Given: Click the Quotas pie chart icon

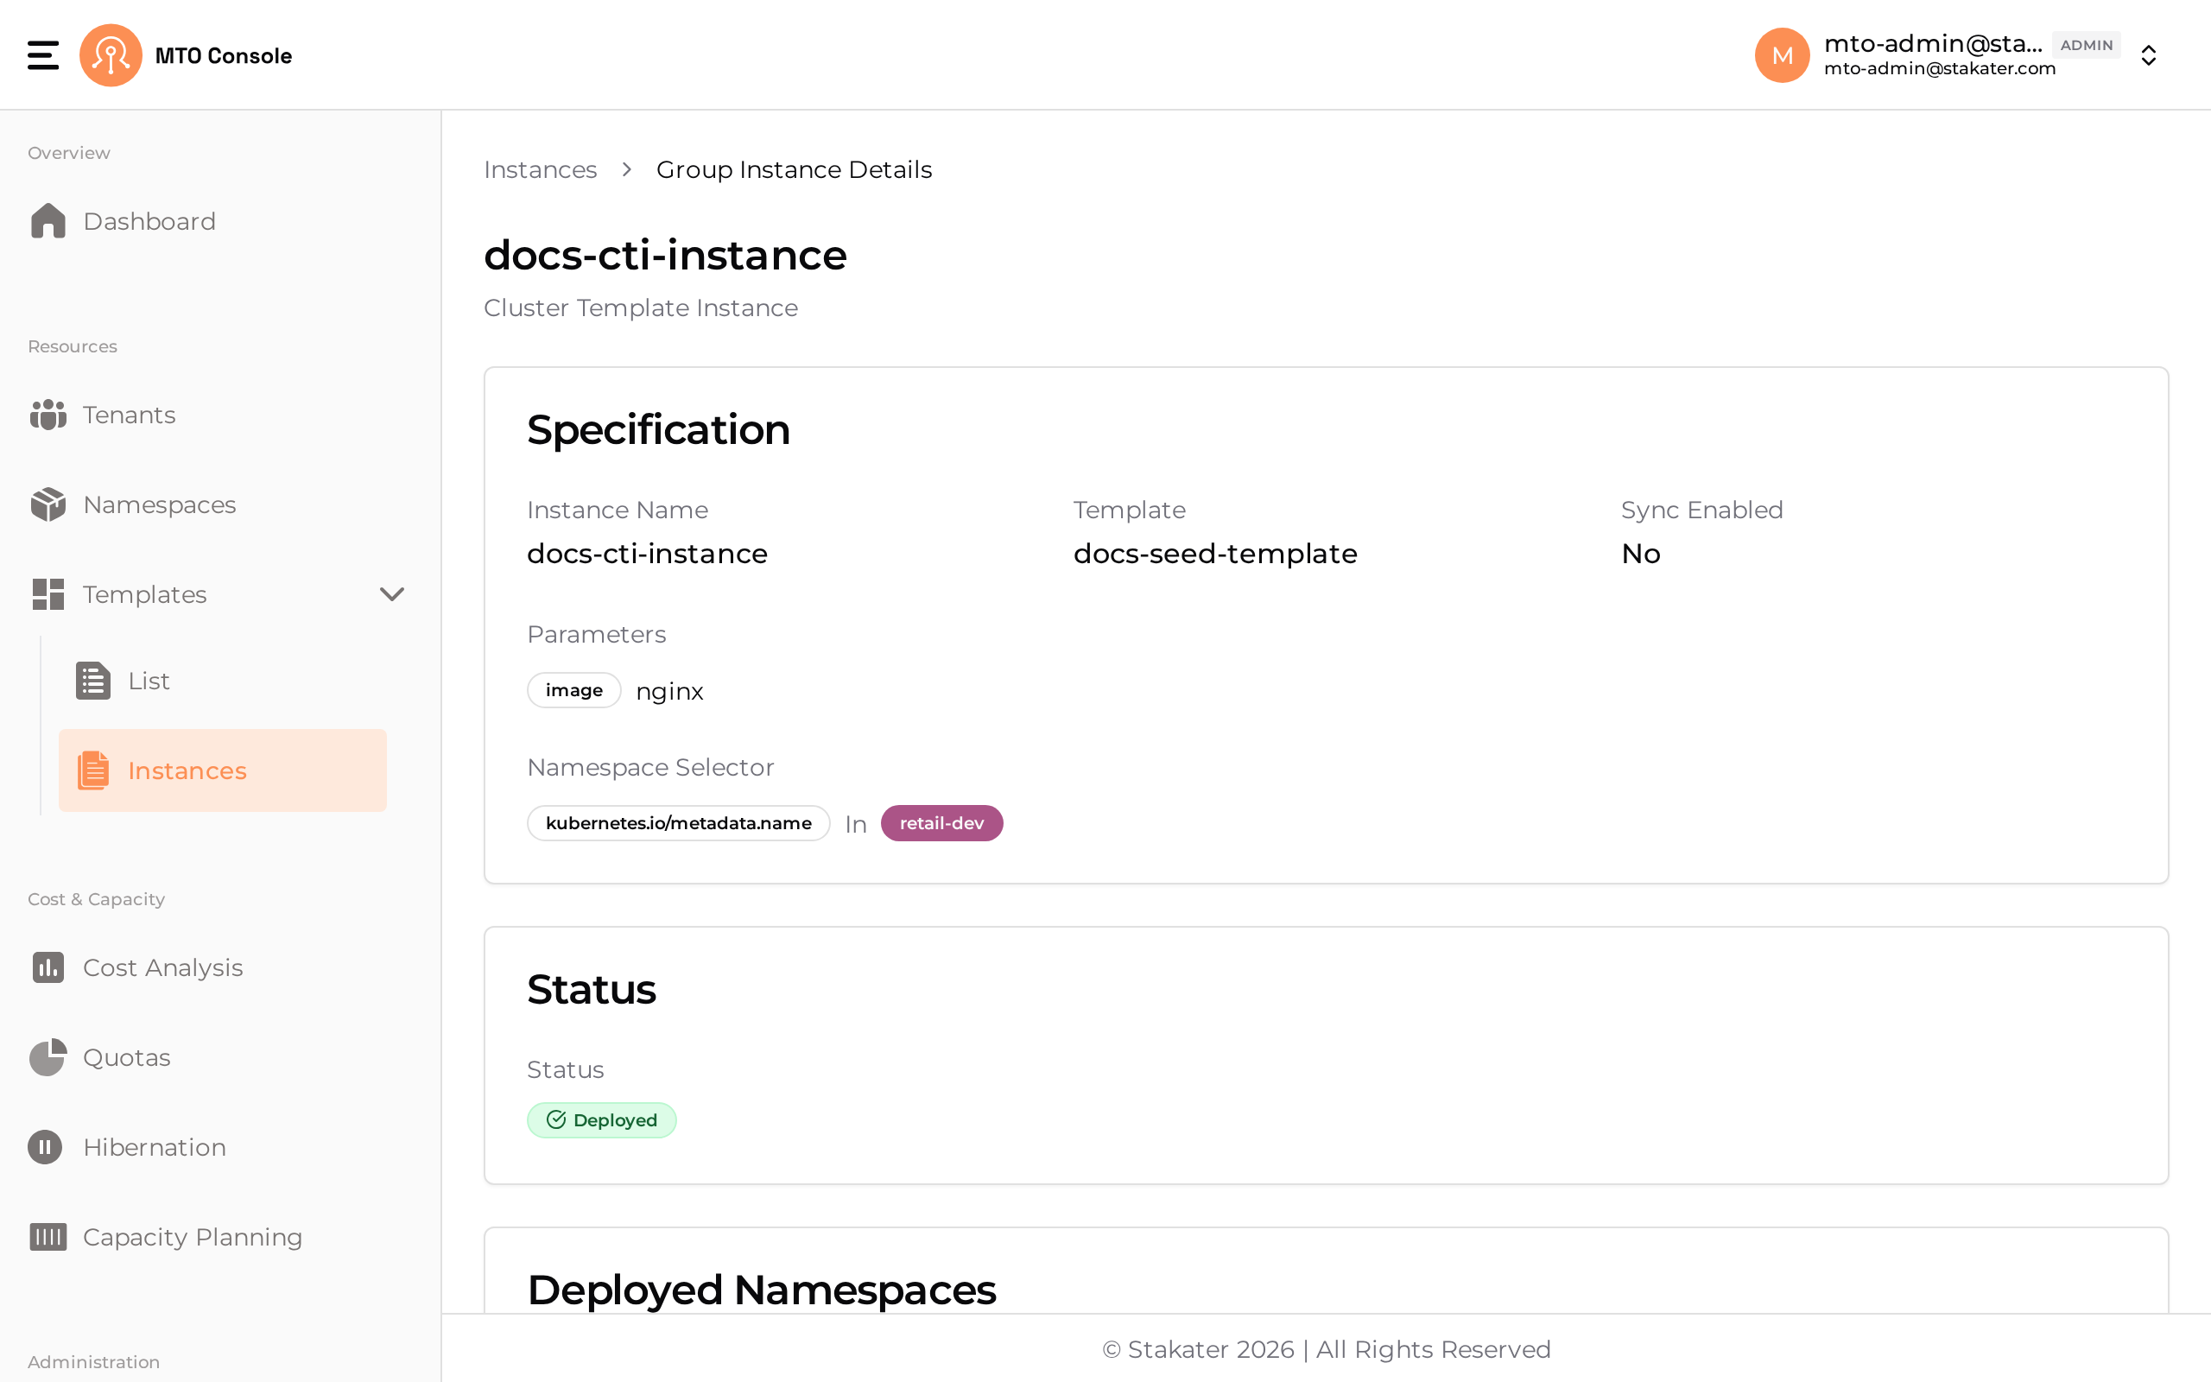Looking at the screenshot, I should point(48,1057).
